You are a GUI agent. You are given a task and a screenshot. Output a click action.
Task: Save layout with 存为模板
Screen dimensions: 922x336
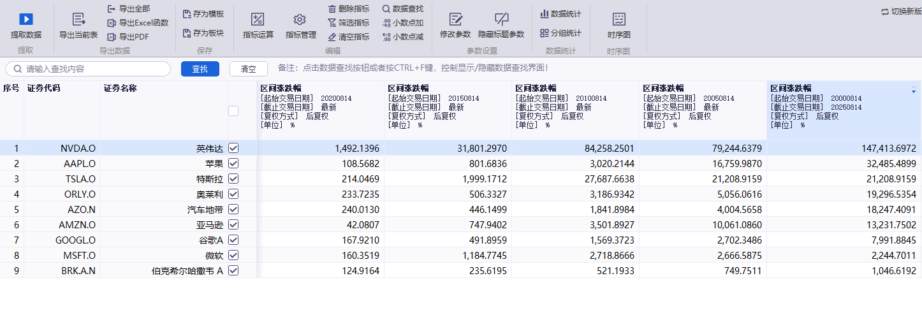point(203,14)
